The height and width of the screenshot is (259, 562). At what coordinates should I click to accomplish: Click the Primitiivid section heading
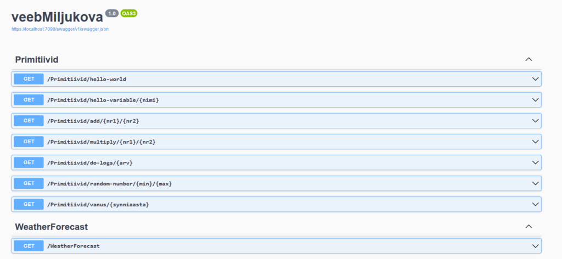point(37,60)
